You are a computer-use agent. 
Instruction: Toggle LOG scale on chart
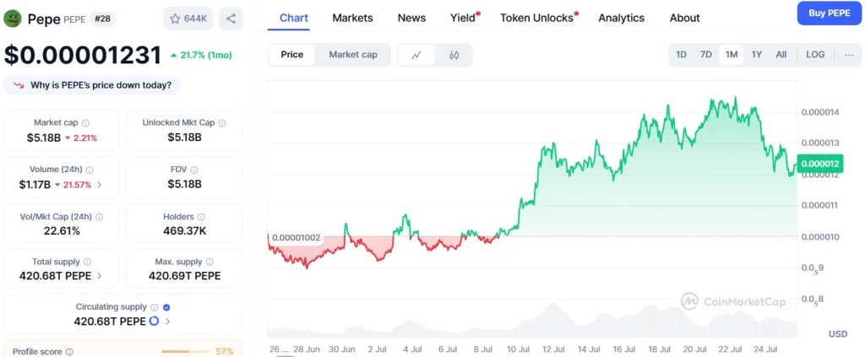pos(815,55)
